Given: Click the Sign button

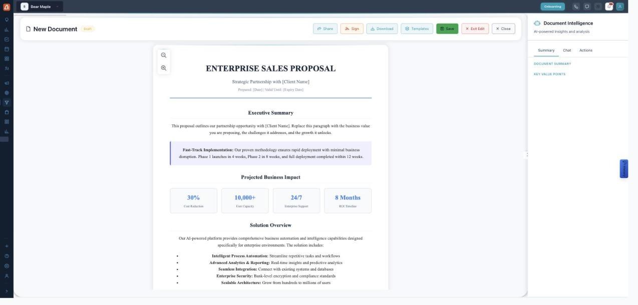Looking at the screenshot, I should coord(352,28).
